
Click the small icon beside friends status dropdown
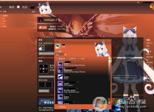[x=66, y=55]
